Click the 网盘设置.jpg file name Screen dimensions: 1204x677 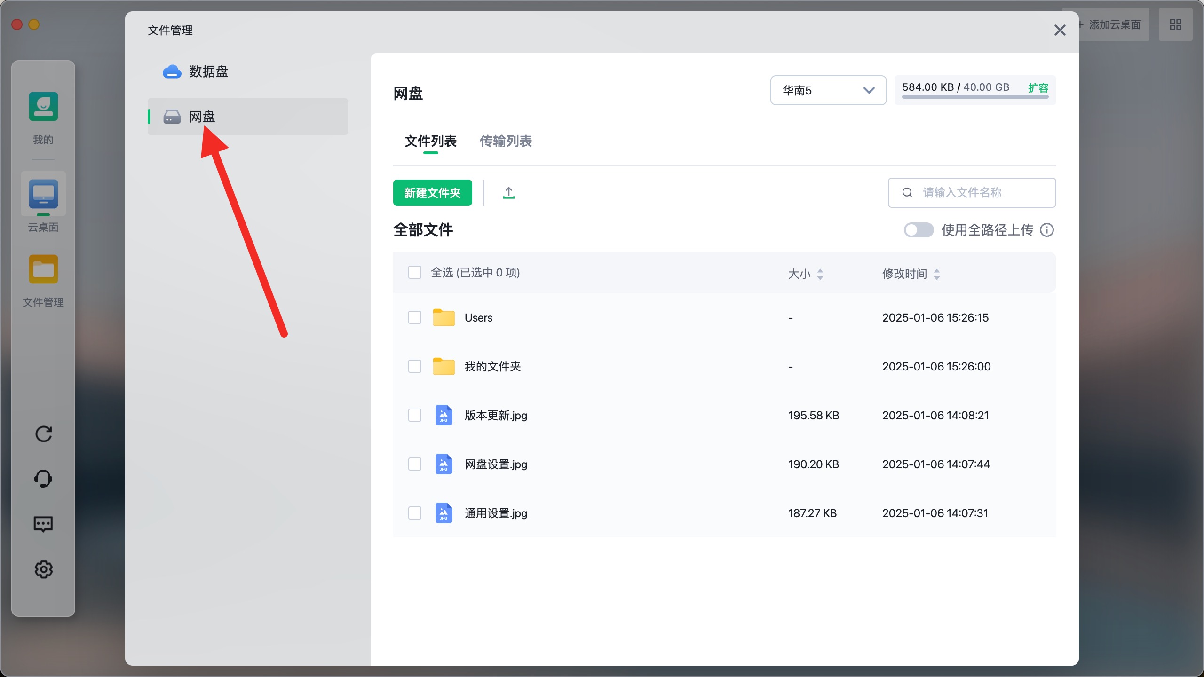point(496,464)
